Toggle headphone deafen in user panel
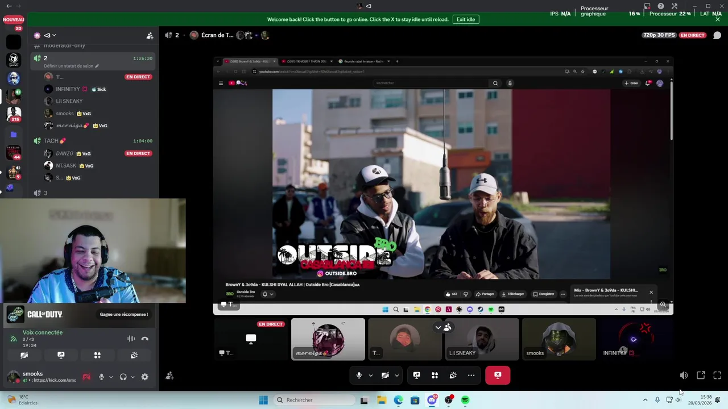The image size is (728, 409). (x=123, y=377)
